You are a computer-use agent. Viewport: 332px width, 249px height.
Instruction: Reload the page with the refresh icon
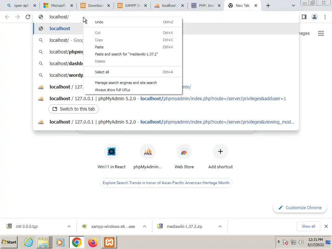(28, 17)
